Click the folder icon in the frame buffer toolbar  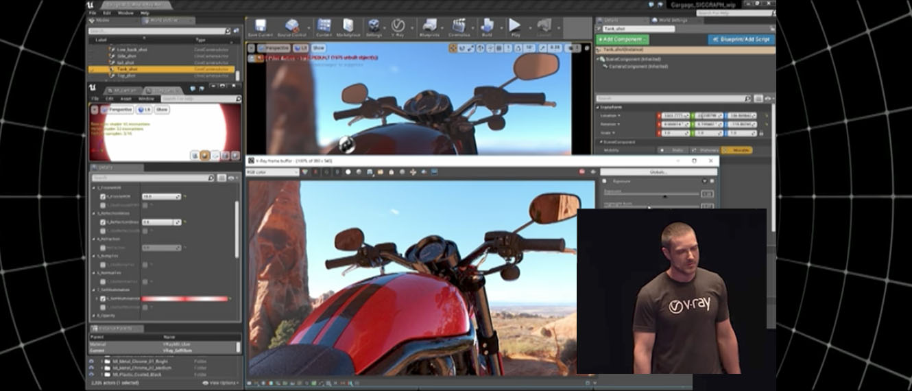[379, 171]
